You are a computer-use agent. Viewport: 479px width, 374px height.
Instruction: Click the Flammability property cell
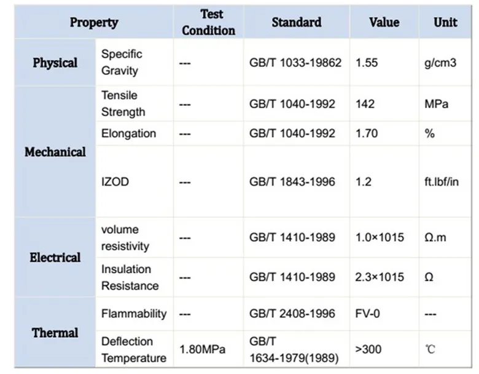pyautogui.click(x=134, y=314)
